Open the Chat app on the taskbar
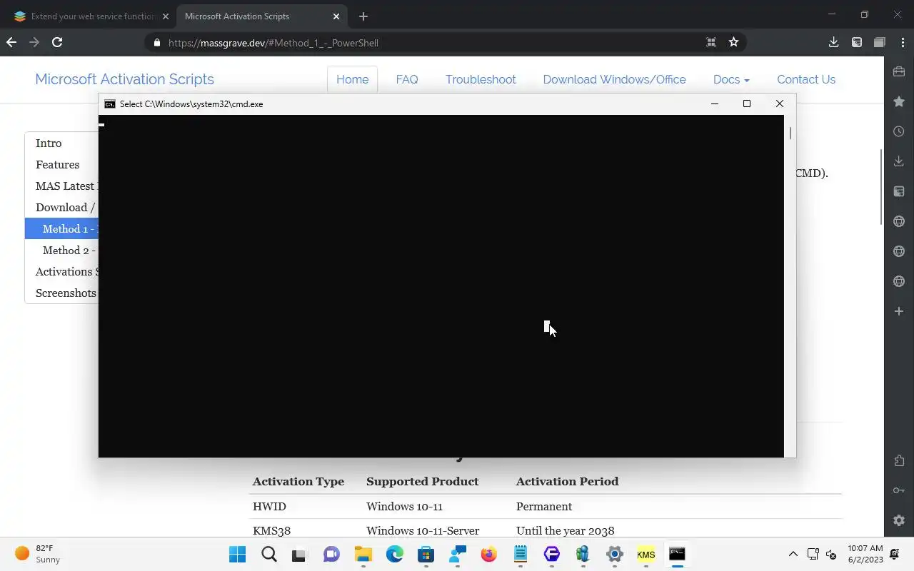Screen dimensions: 914x571 (x=331, y=554)
